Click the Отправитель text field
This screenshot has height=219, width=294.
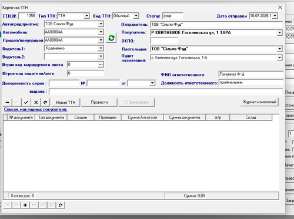click(216, 25)
